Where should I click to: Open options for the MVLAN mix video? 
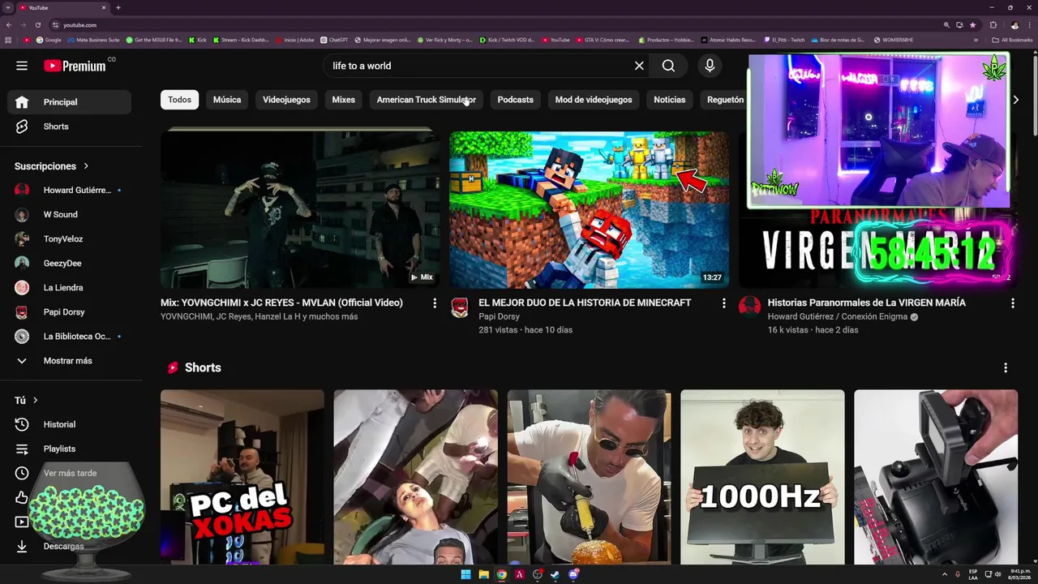[x=435, y=303]
